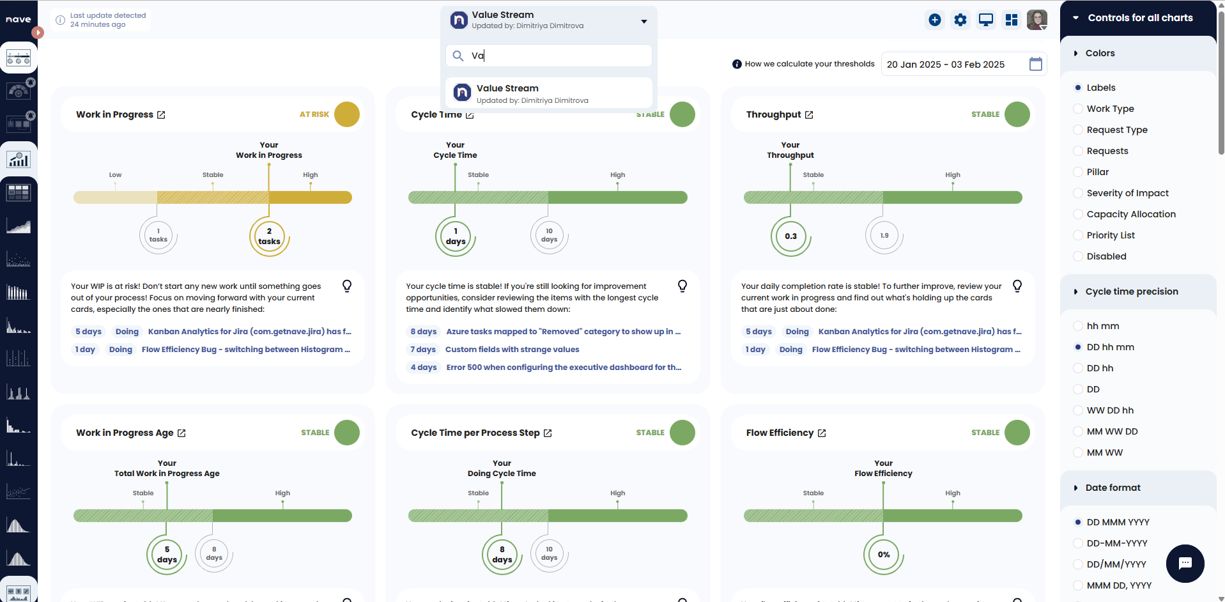The height and width of the screenshot is (602, 1225).
Task: Open How we calculate your thresholds
Action: click(x=803, y=64)
